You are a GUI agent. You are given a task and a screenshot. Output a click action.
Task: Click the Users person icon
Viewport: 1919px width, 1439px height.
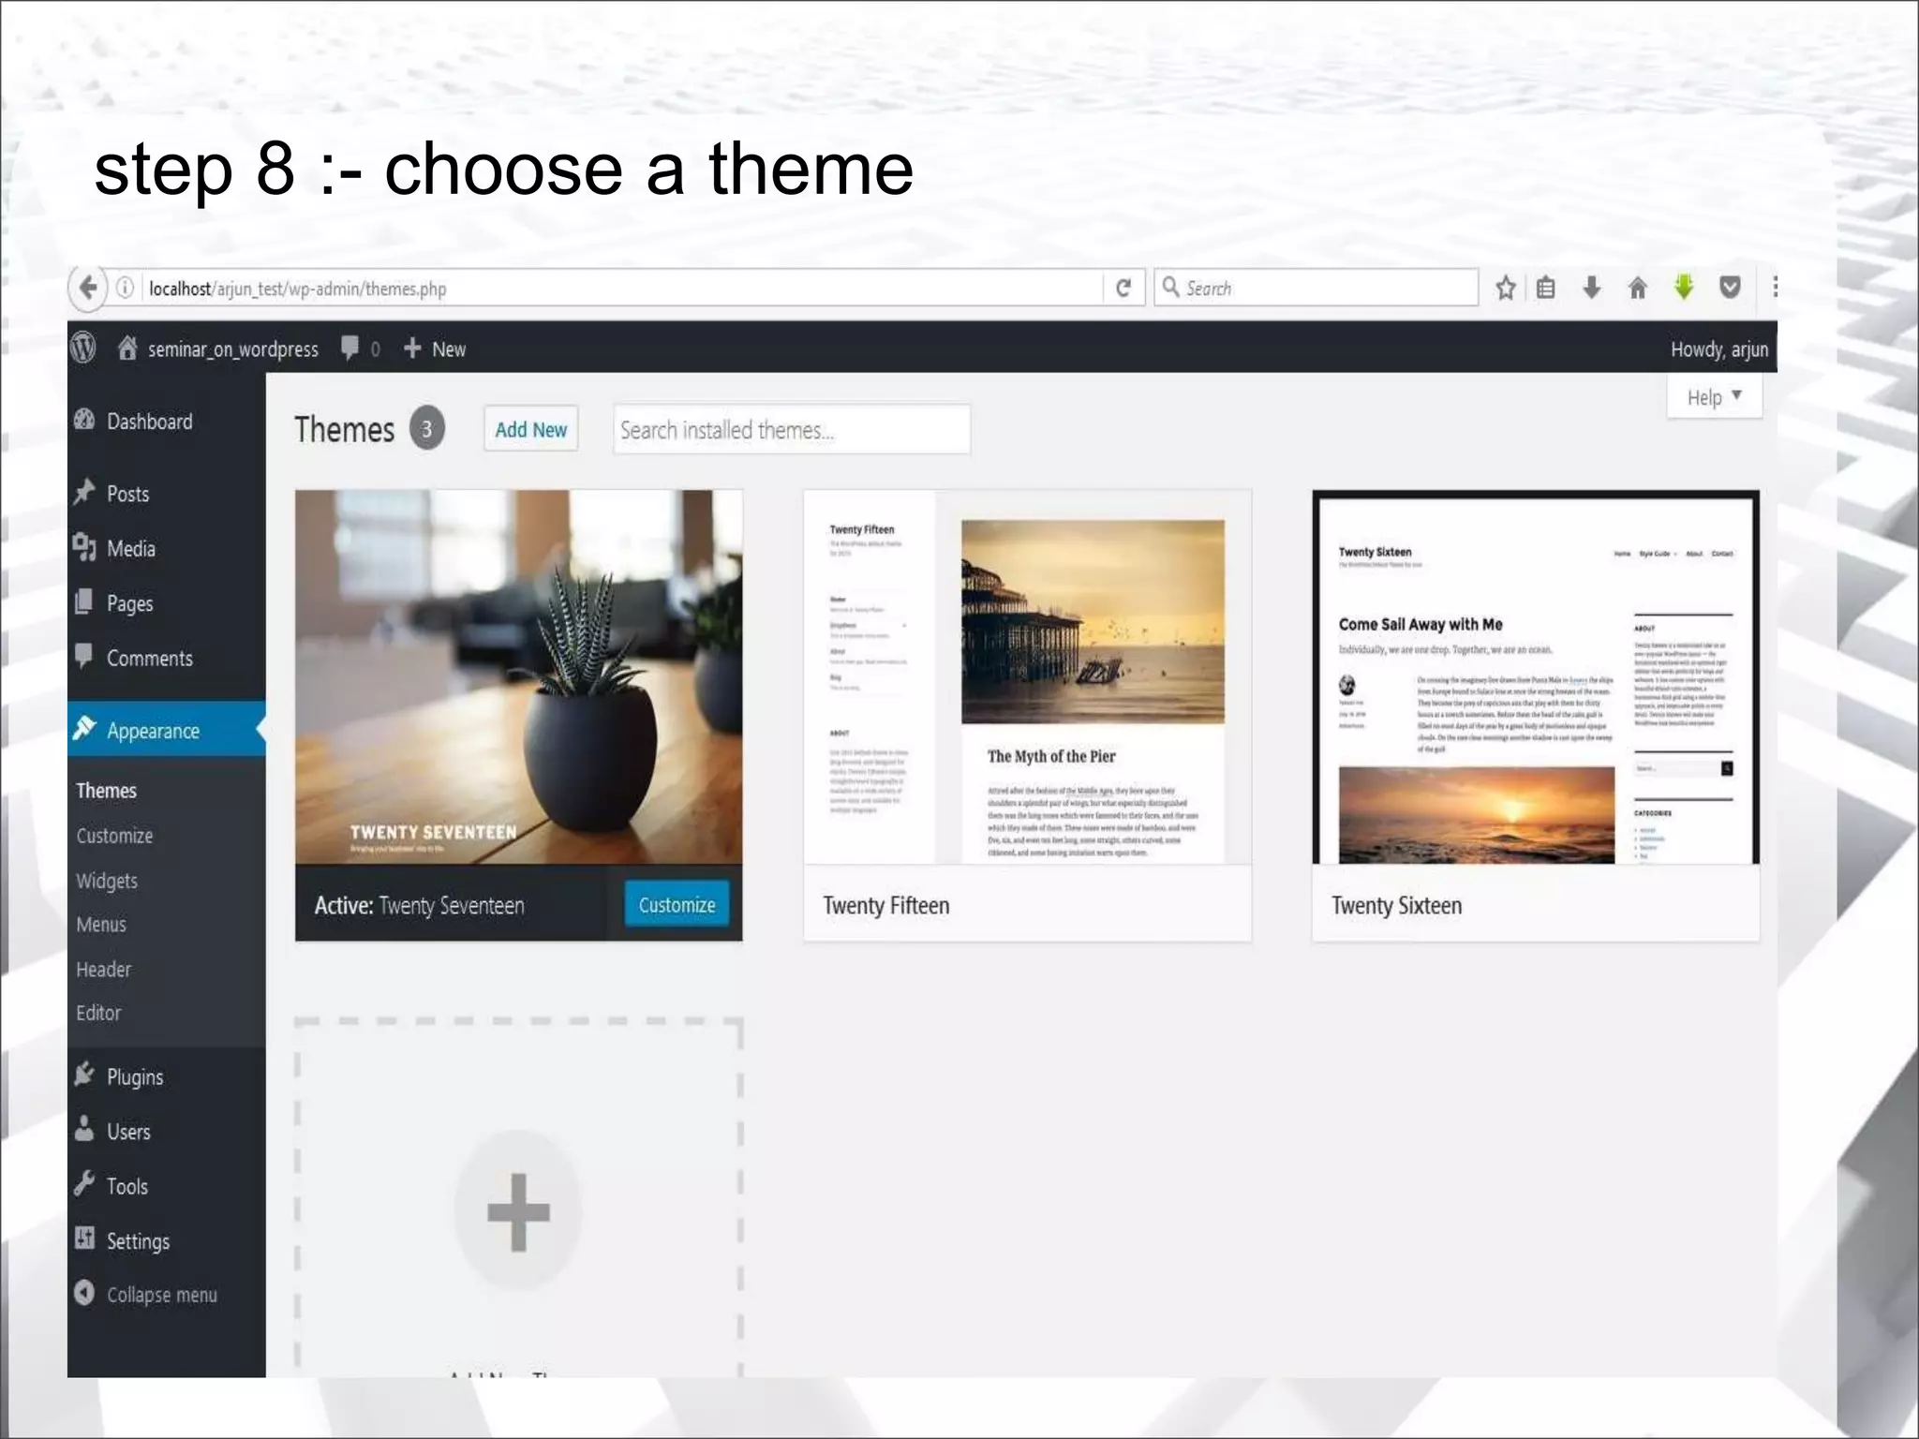click(84, 1129)
